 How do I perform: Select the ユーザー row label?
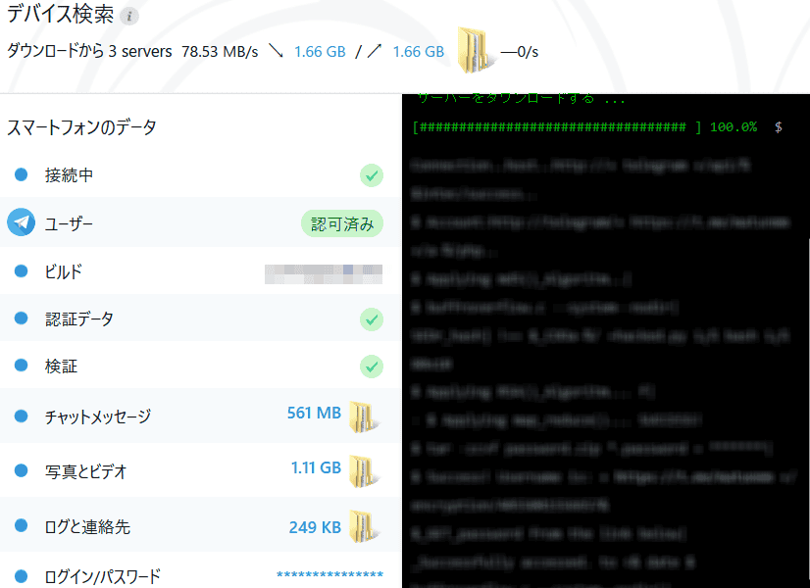click(x=69, y=224)
